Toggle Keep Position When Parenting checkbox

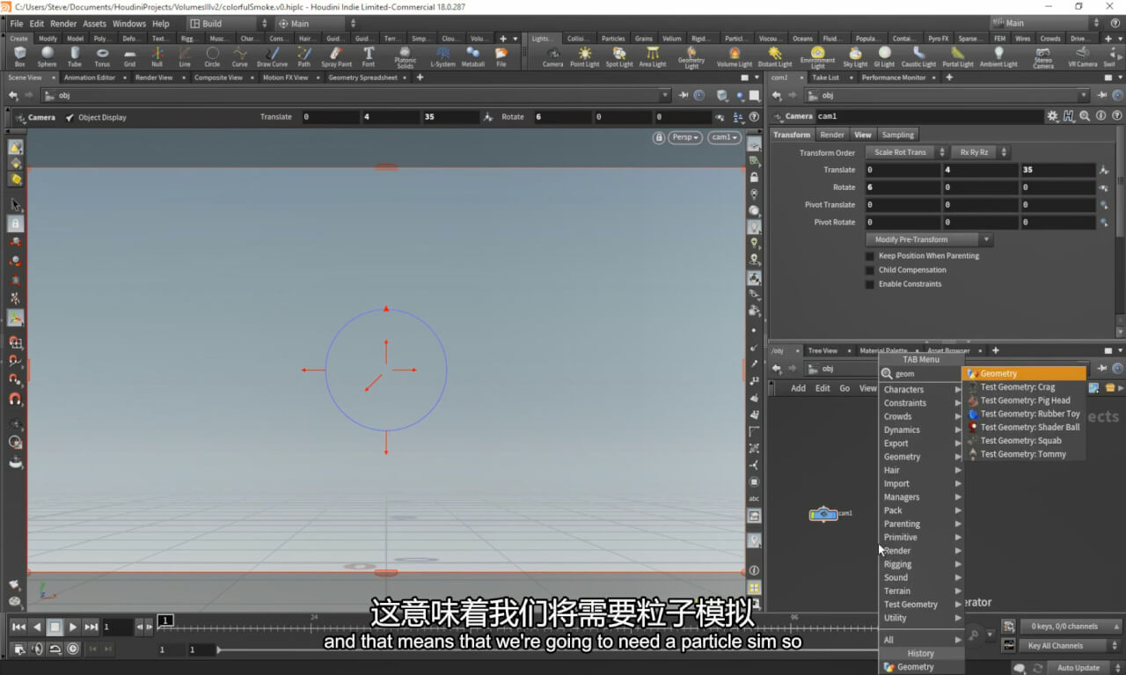[x=870, y=256]
